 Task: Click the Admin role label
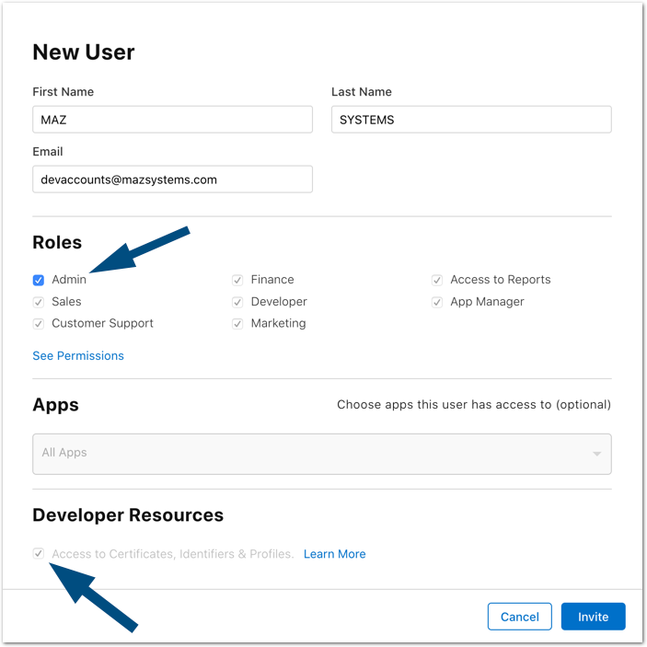point(69,280)
